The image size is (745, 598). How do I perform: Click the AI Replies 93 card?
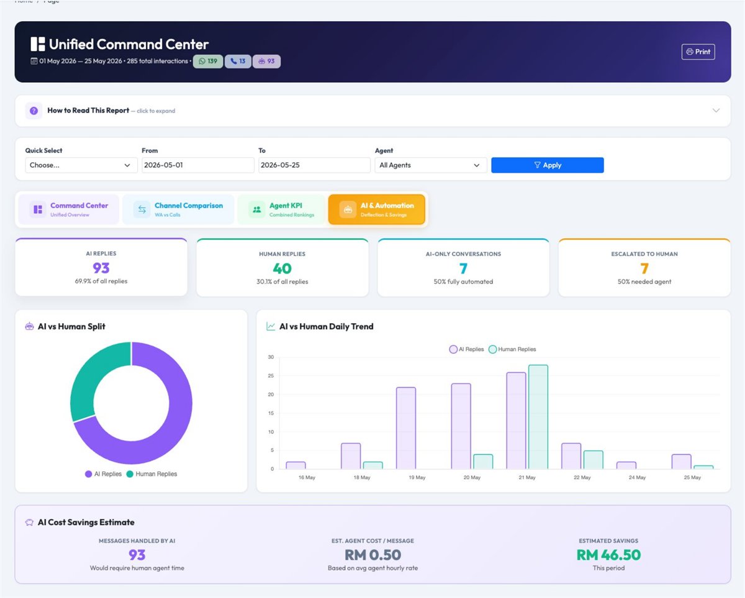pyautogui.click(x=101, y=267)
